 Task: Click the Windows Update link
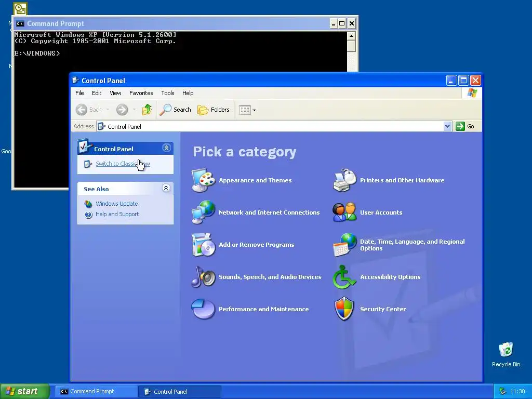(x=117, y=204)
